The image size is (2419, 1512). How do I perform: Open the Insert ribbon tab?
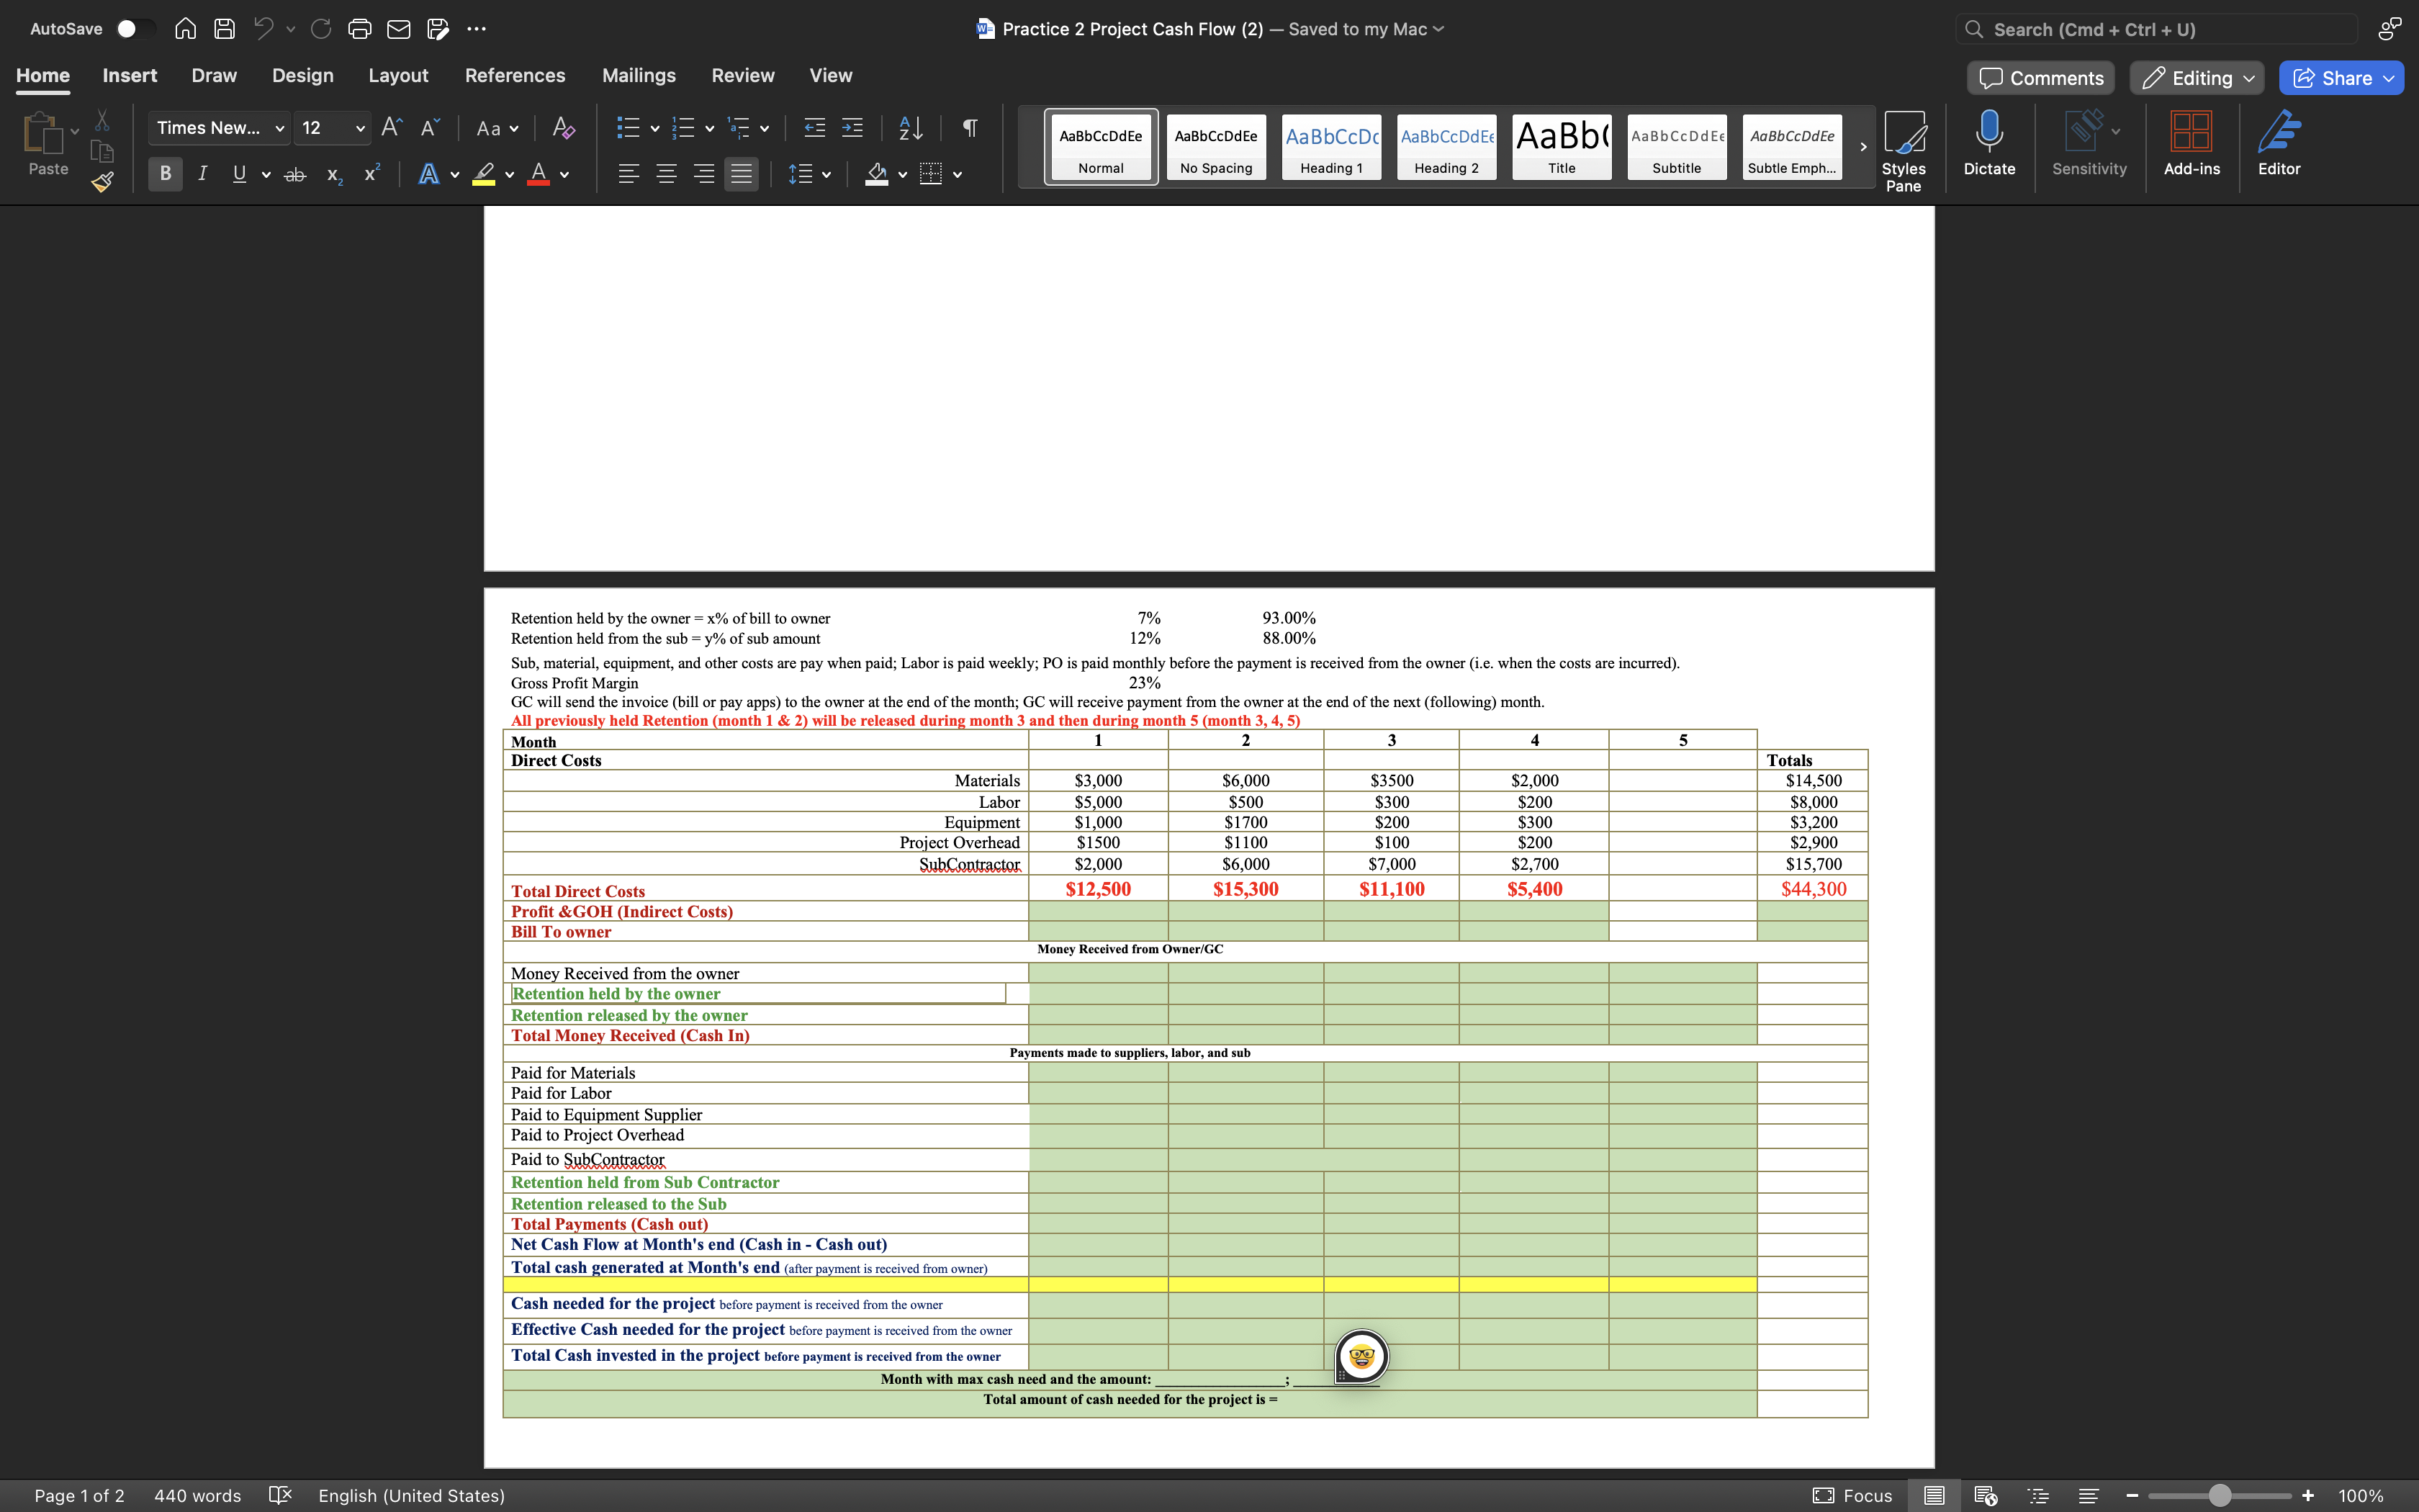point(129,75)
